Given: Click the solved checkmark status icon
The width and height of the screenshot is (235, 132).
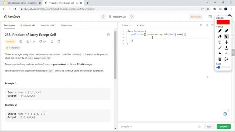Looking at the screenshot, I should click(x=21, y=41).
